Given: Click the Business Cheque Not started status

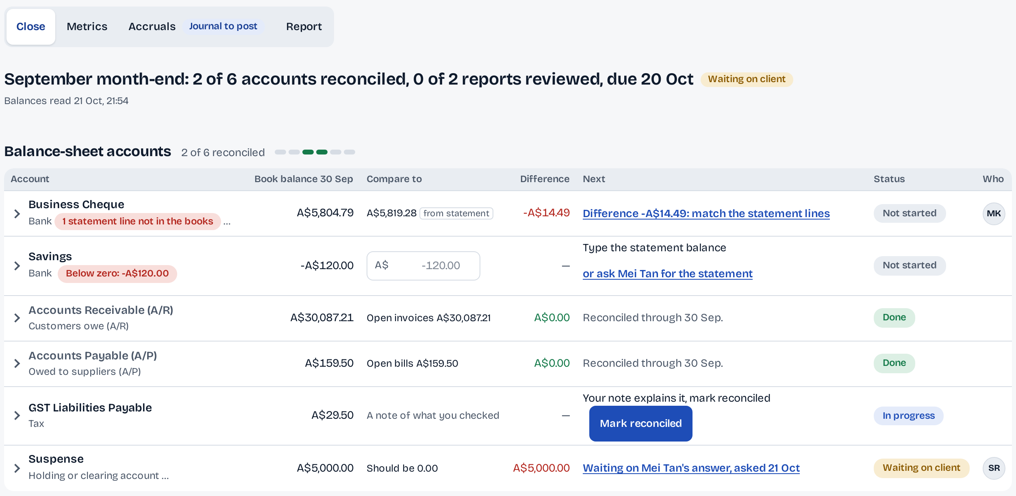Looking at the screenshot, I should tap(910, 213).
